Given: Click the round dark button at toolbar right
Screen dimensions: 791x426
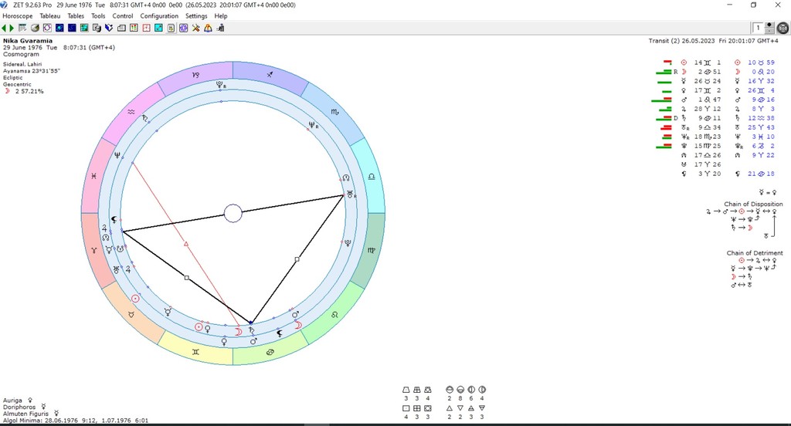Looking at the screenshot, I should 783,29.
